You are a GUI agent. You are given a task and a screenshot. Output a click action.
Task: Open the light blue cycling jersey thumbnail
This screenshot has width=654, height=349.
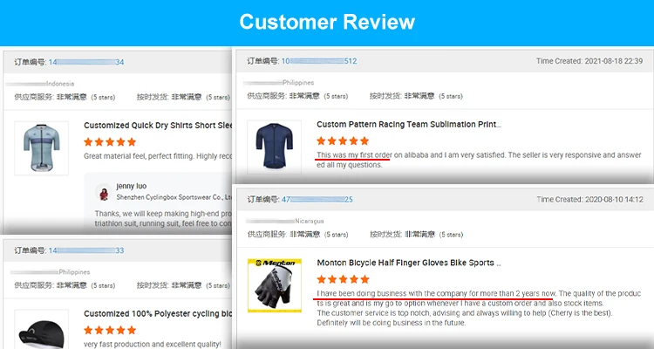41,147
